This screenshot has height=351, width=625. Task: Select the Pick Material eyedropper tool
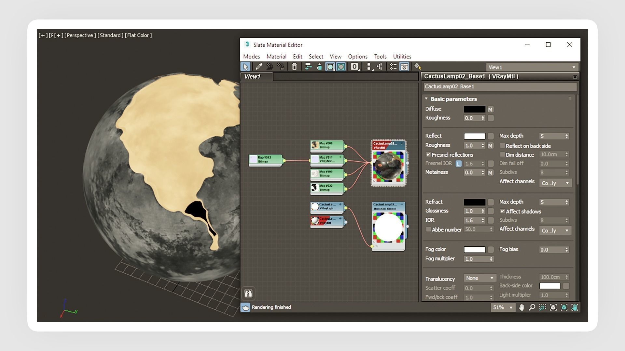pos(259,67)
